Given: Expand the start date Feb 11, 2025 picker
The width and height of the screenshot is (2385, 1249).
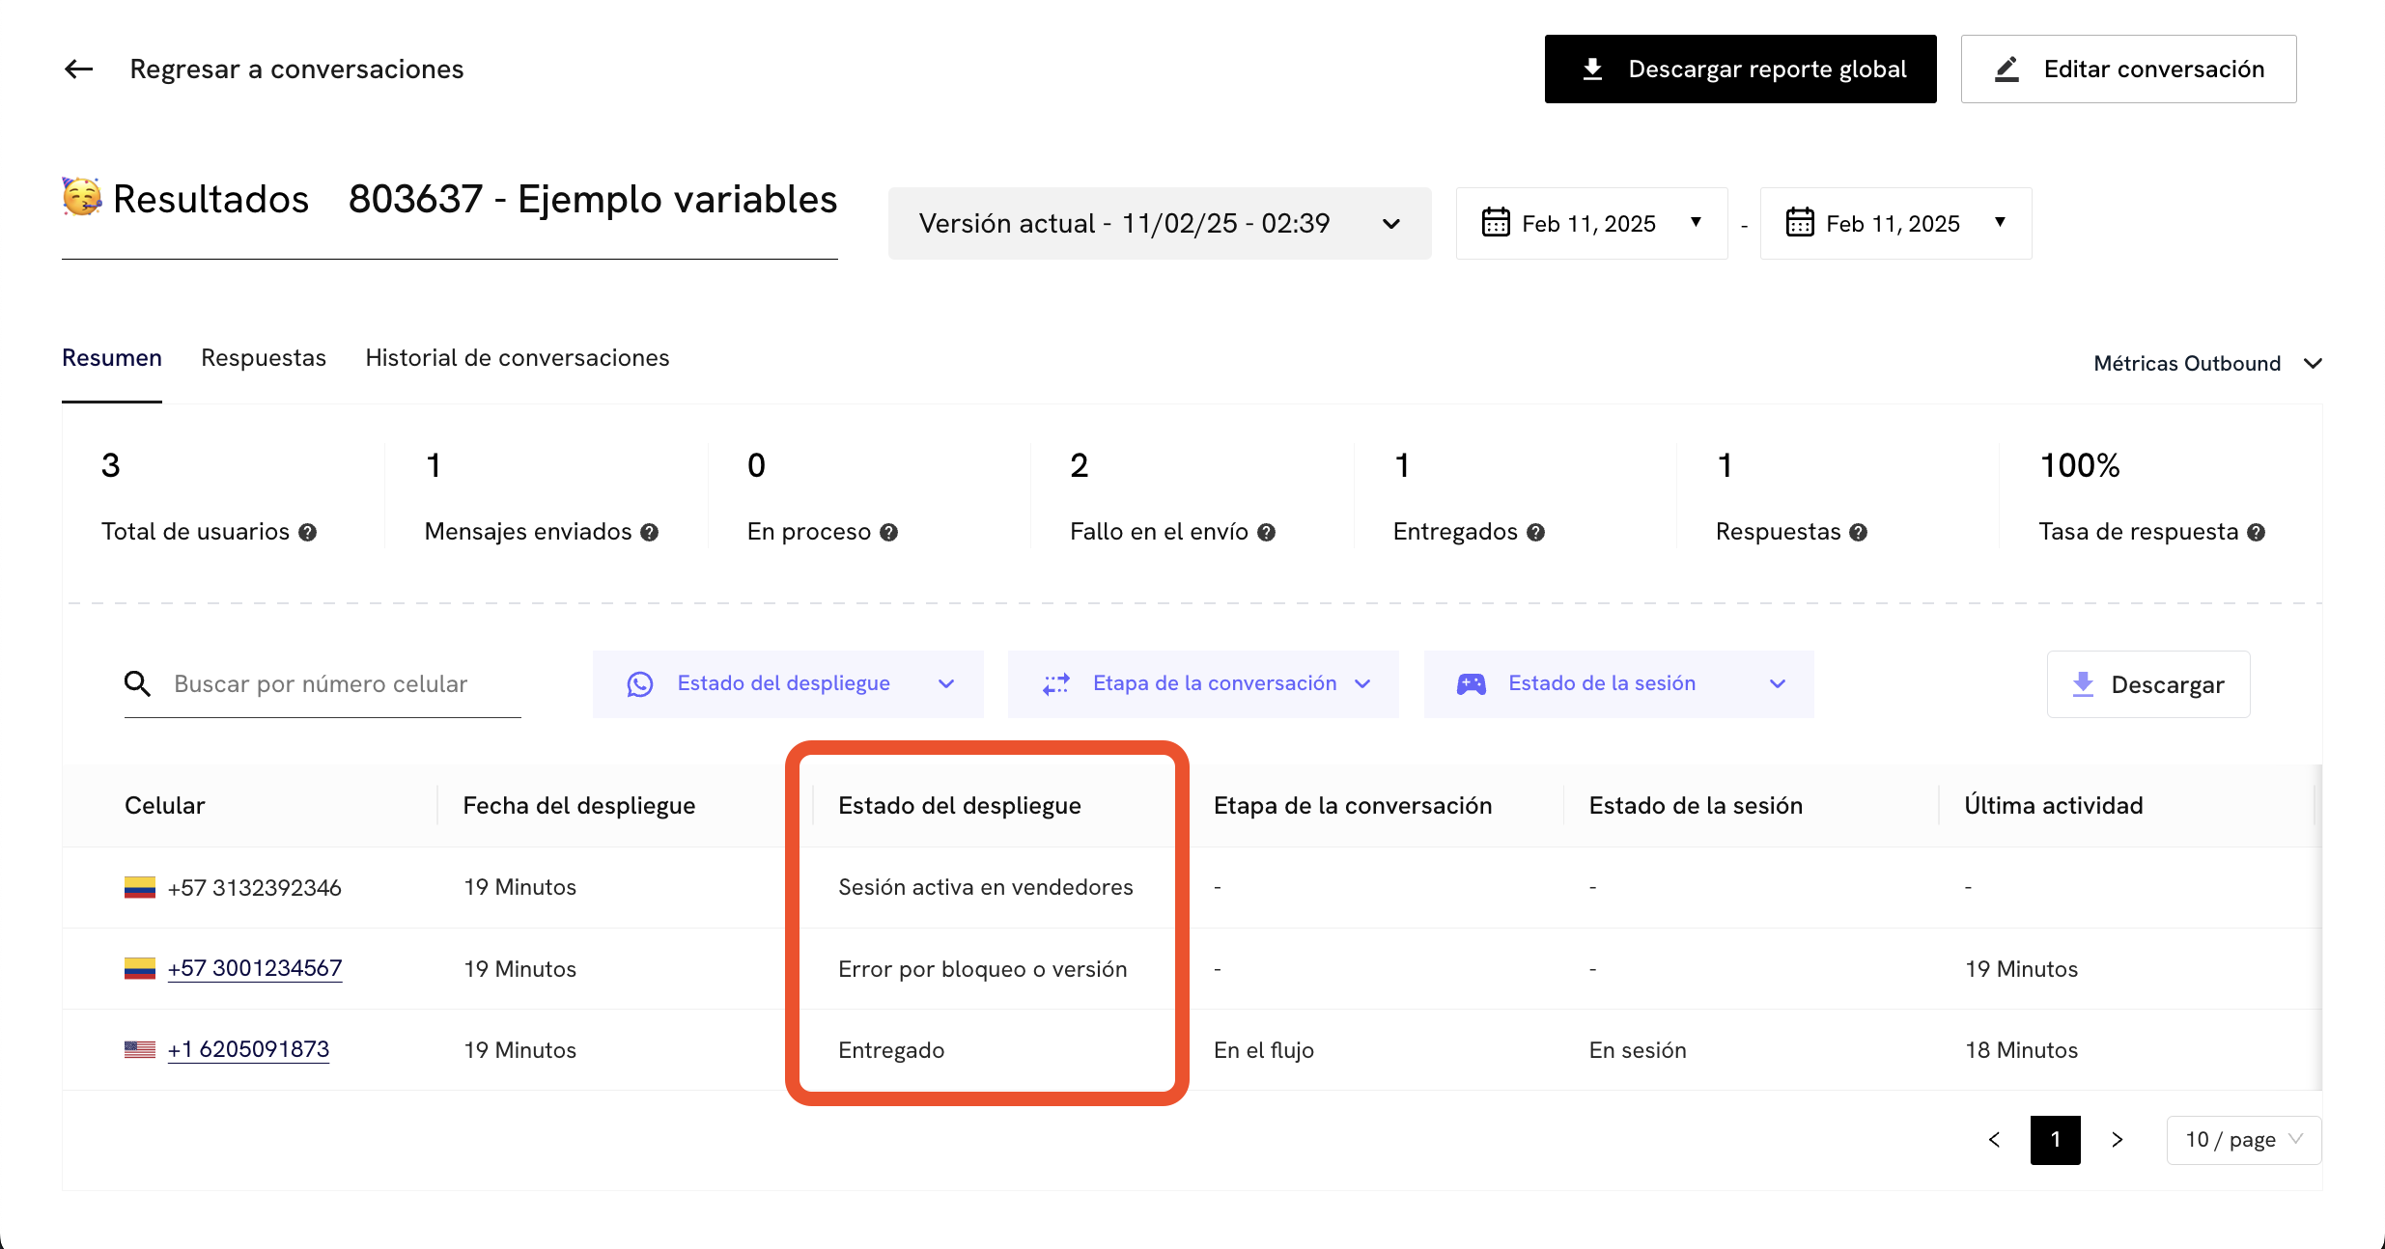Looking at the screenshot, I should [1591, 223].
